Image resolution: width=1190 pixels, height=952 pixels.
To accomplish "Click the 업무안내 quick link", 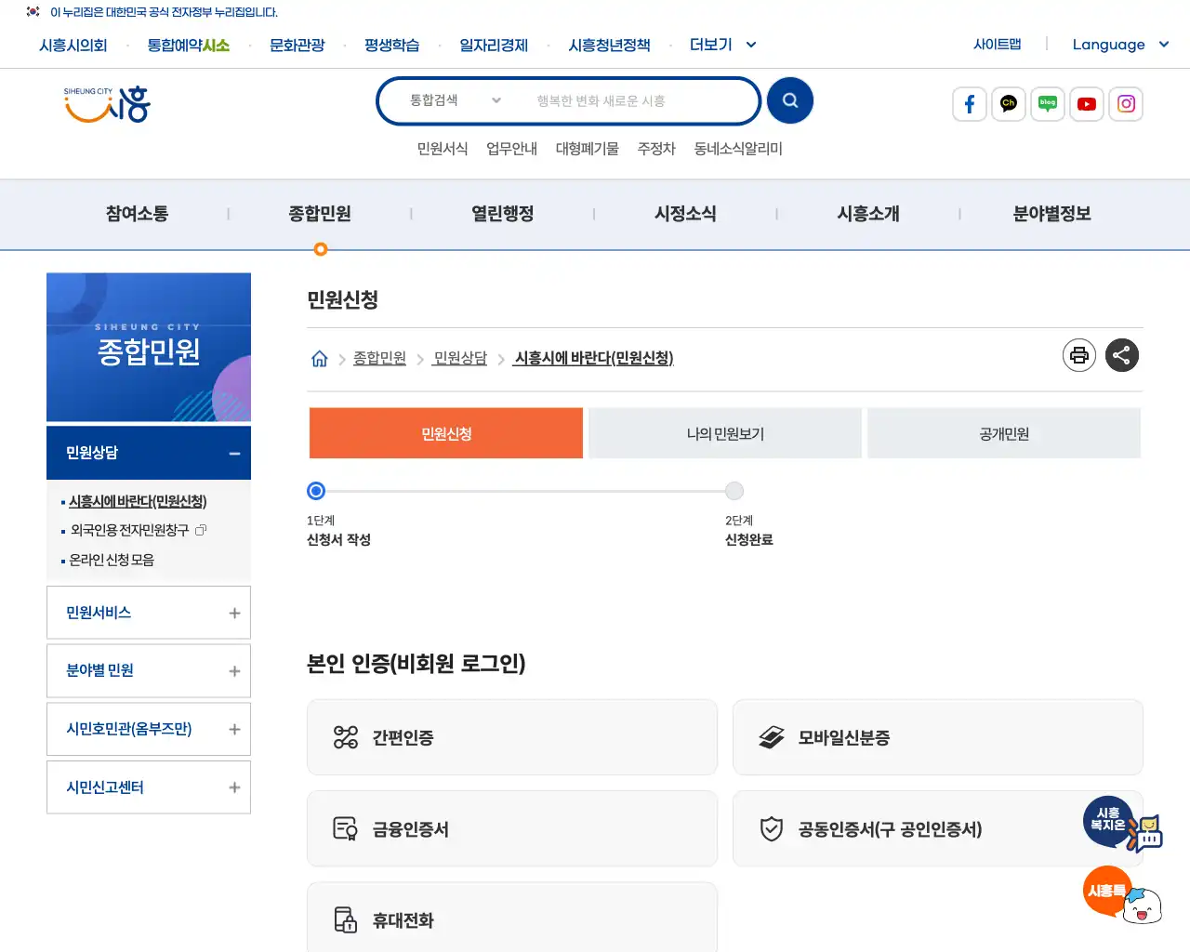I will point(512,149).
